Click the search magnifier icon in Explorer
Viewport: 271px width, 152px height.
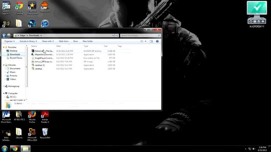point(159,35)
